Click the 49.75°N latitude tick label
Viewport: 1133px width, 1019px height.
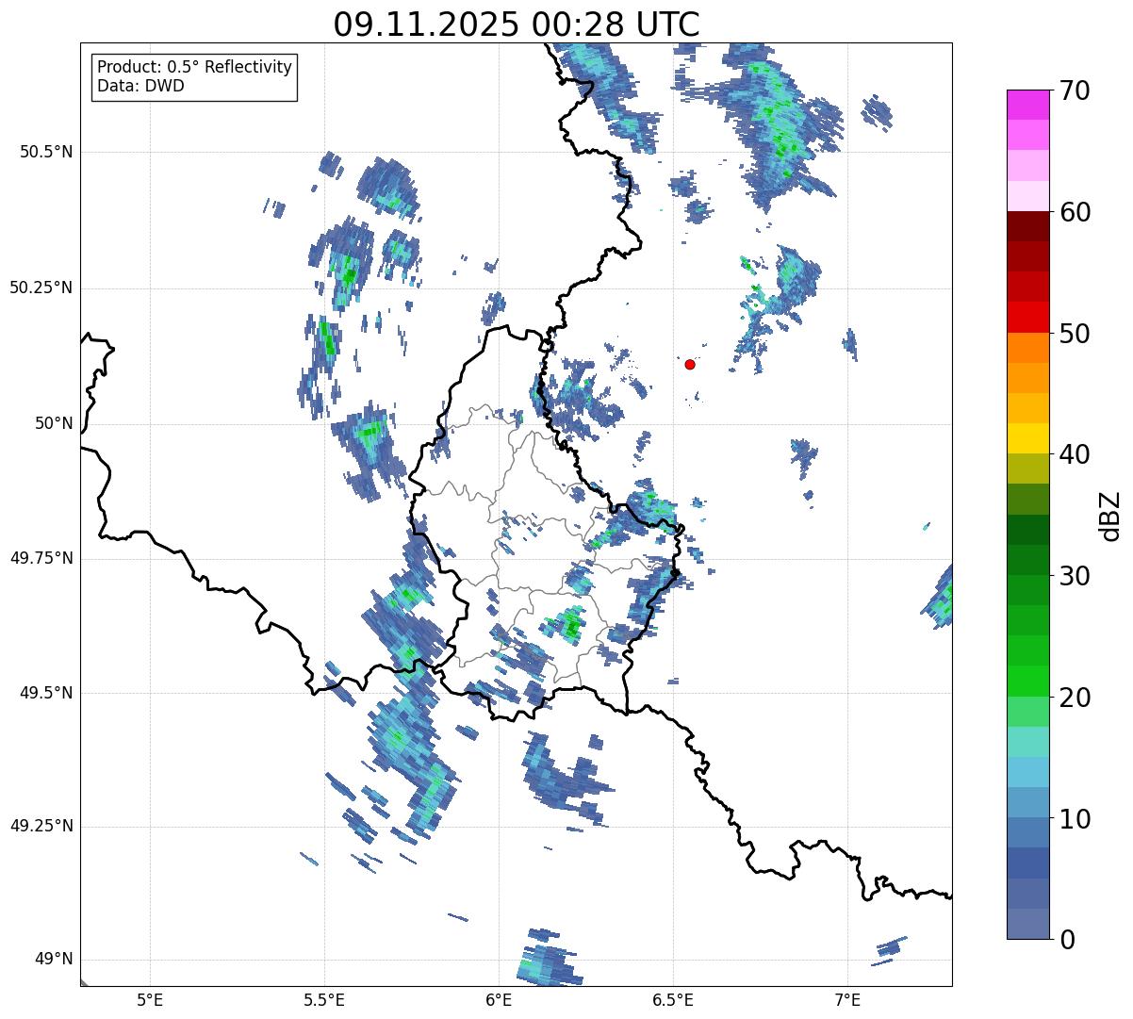click(41, 558)
